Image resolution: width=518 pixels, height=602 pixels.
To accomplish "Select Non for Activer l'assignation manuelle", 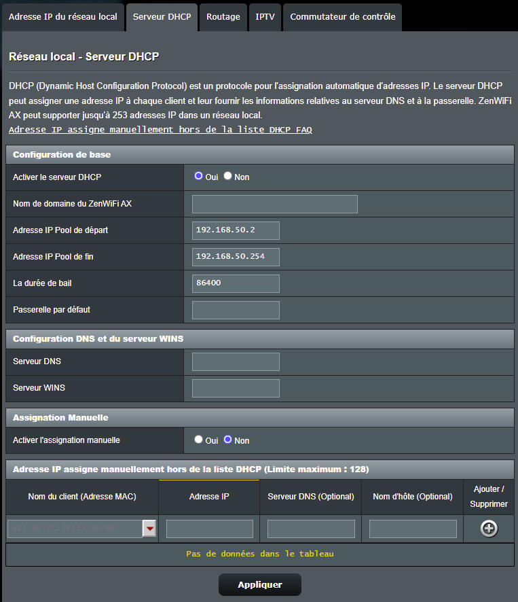I will click(x=227, y=439).
